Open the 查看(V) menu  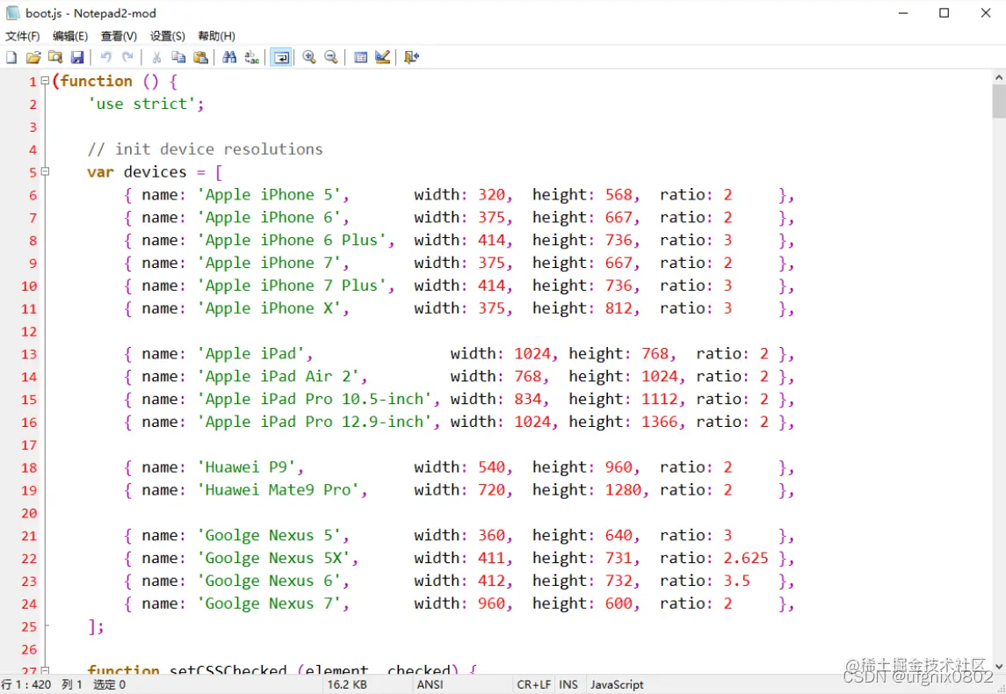tap(119, 36)
